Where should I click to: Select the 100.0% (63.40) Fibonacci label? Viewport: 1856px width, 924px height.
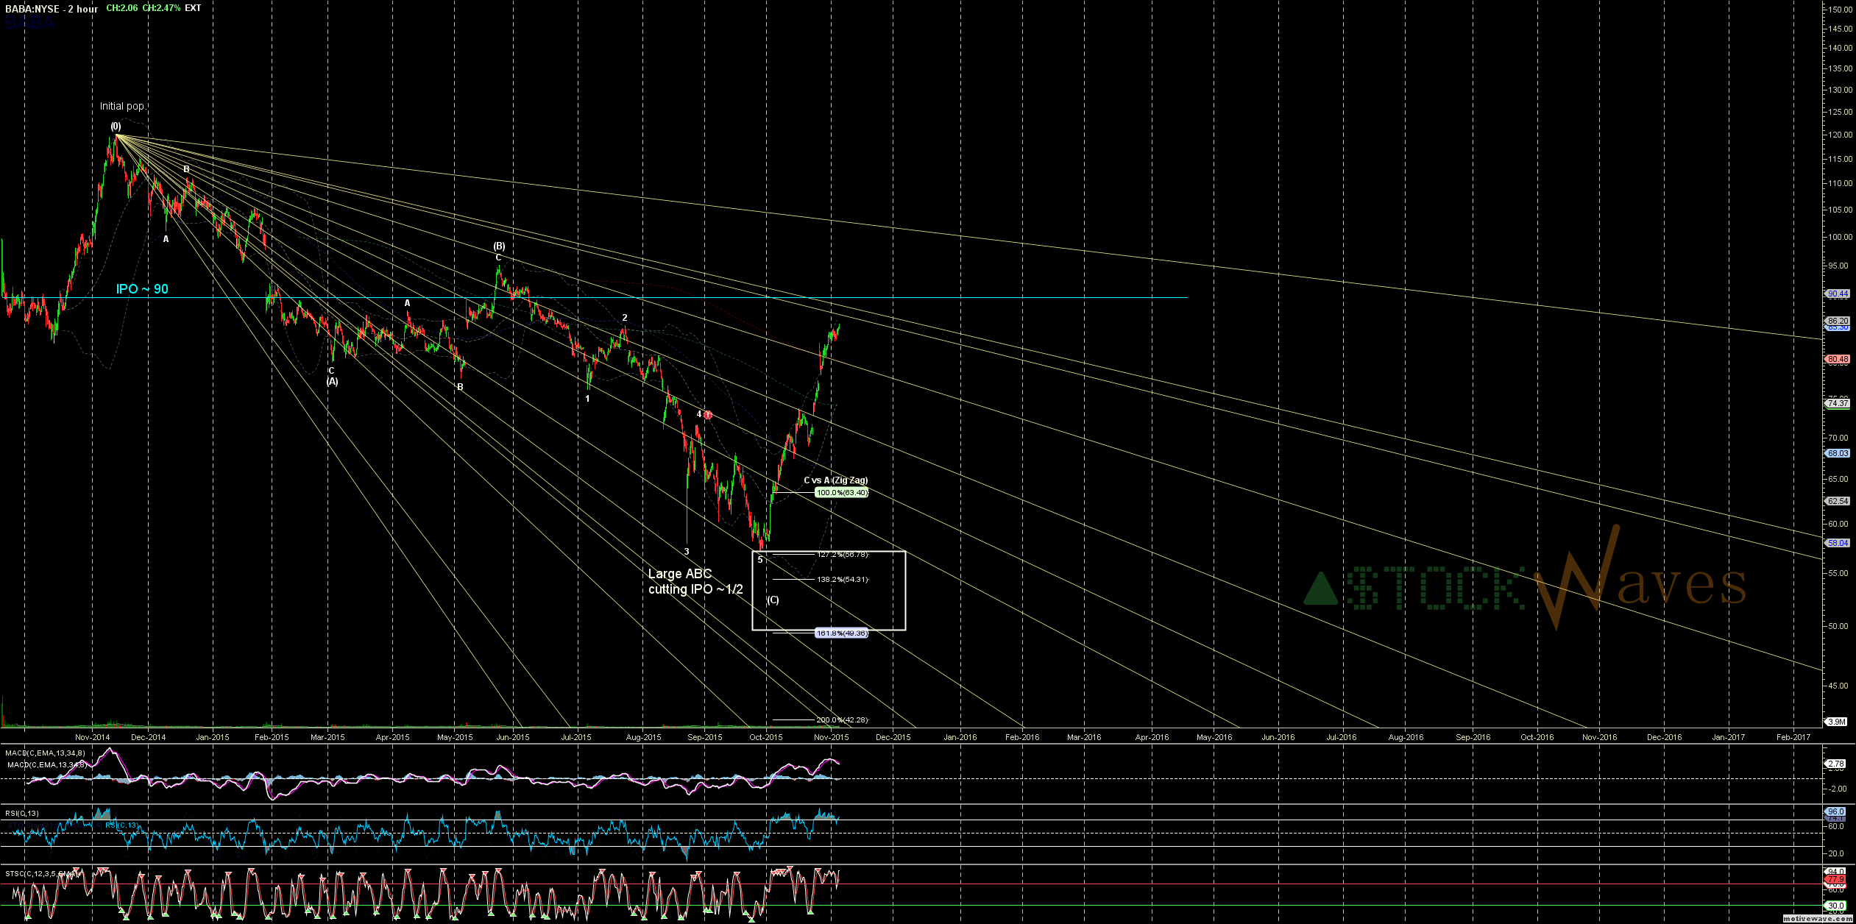click(841, 493)
